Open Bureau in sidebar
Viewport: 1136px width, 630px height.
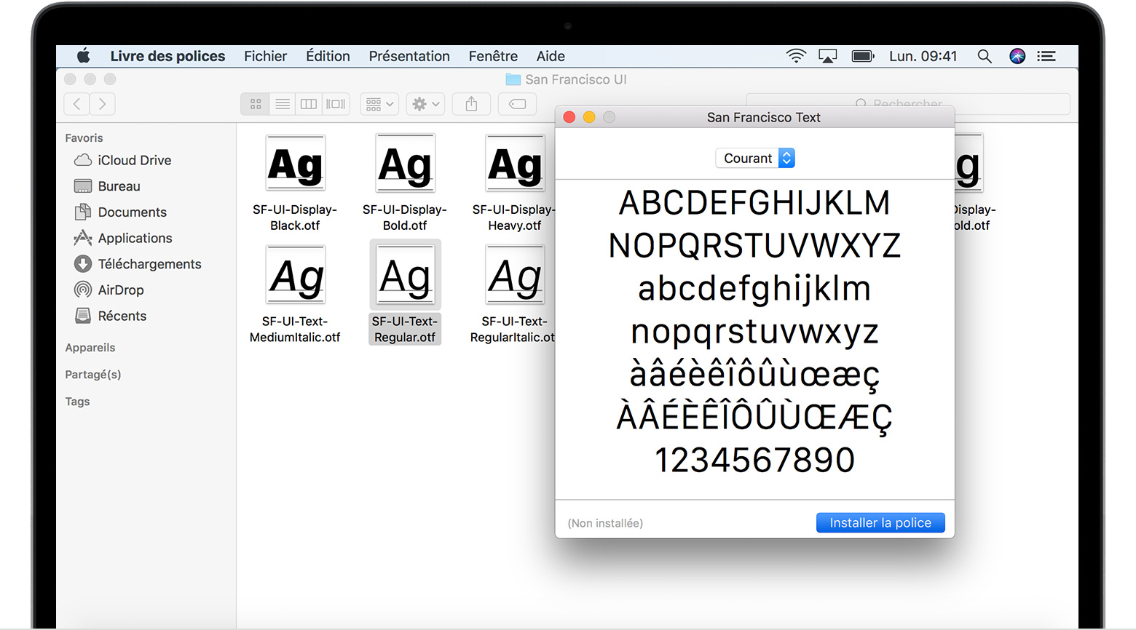tap(107, 186)
